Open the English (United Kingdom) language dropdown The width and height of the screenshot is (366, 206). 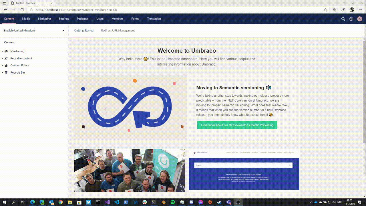(34, 31)
